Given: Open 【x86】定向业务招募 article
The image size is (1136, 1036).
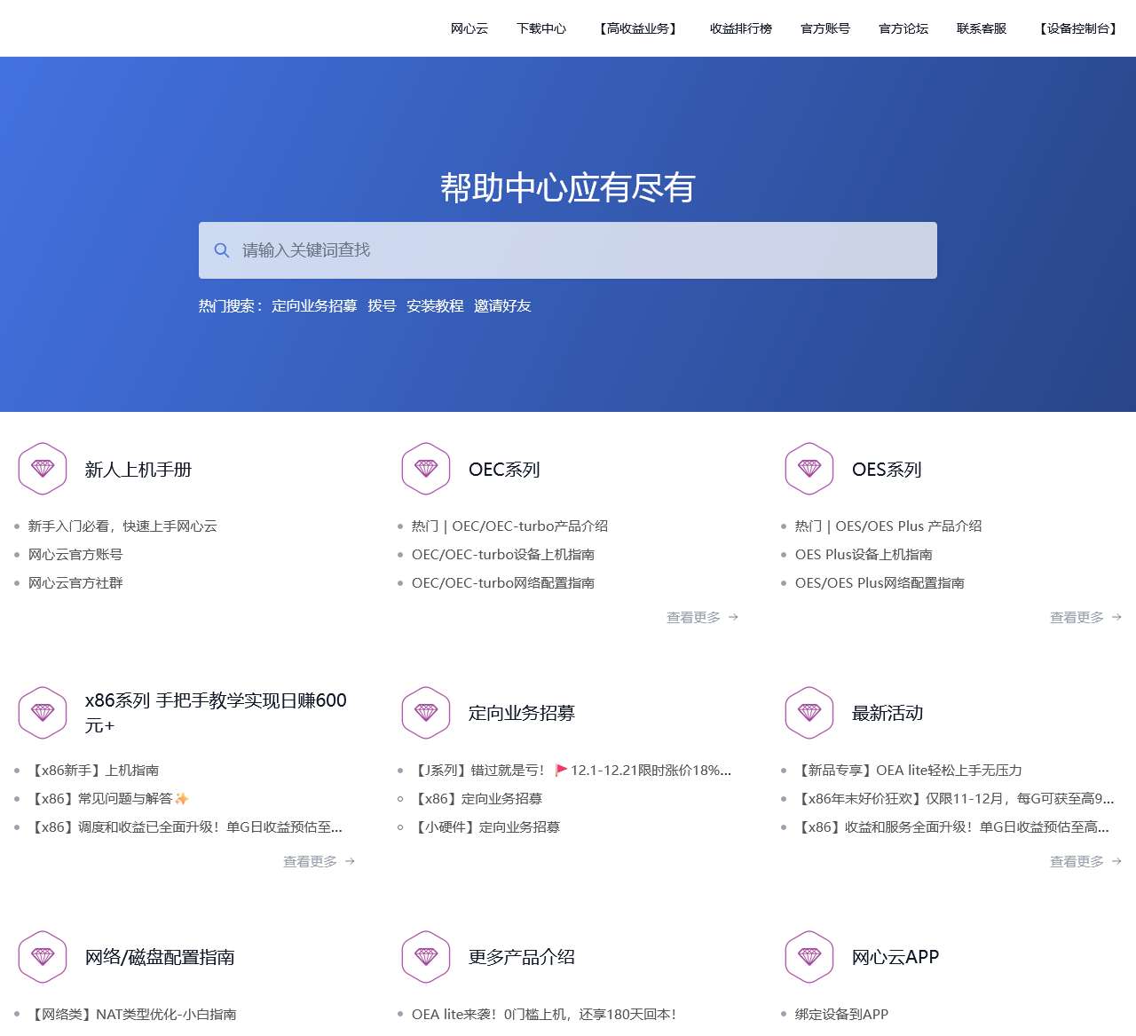Looking at the screenshot, I should click(477, 799).
